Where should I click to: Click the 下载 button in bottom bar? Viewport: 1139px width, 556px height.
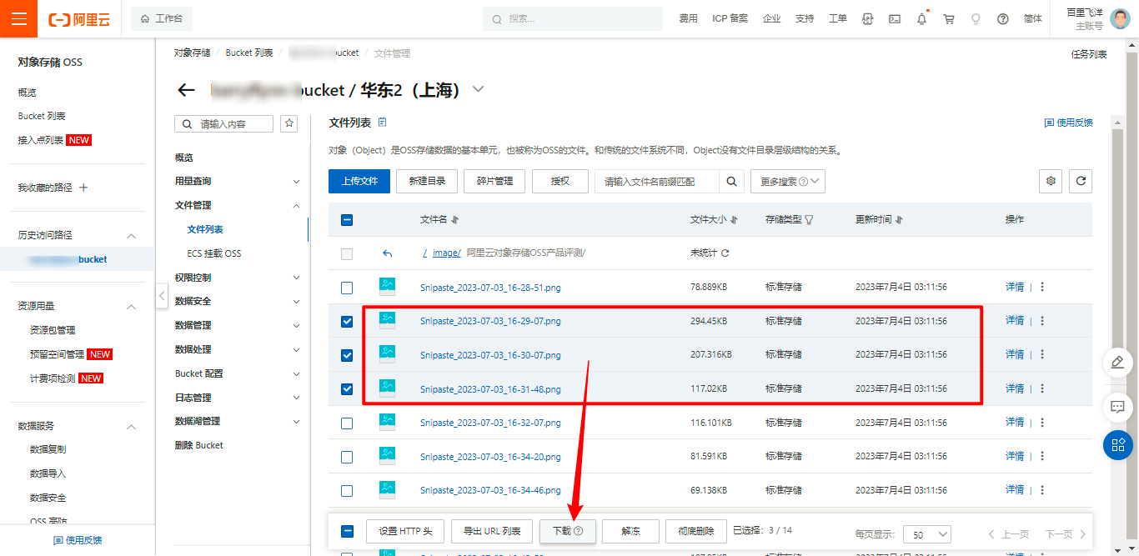coord(567,531)
